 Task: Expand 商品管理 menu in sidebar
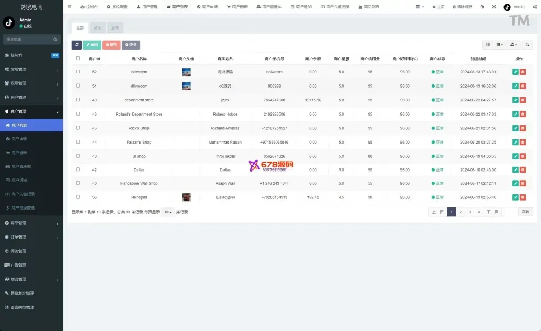32,223
